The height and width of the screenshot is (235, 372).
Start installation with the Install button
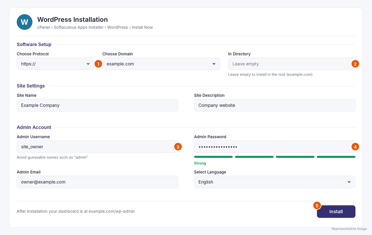[x=336, y=212]
